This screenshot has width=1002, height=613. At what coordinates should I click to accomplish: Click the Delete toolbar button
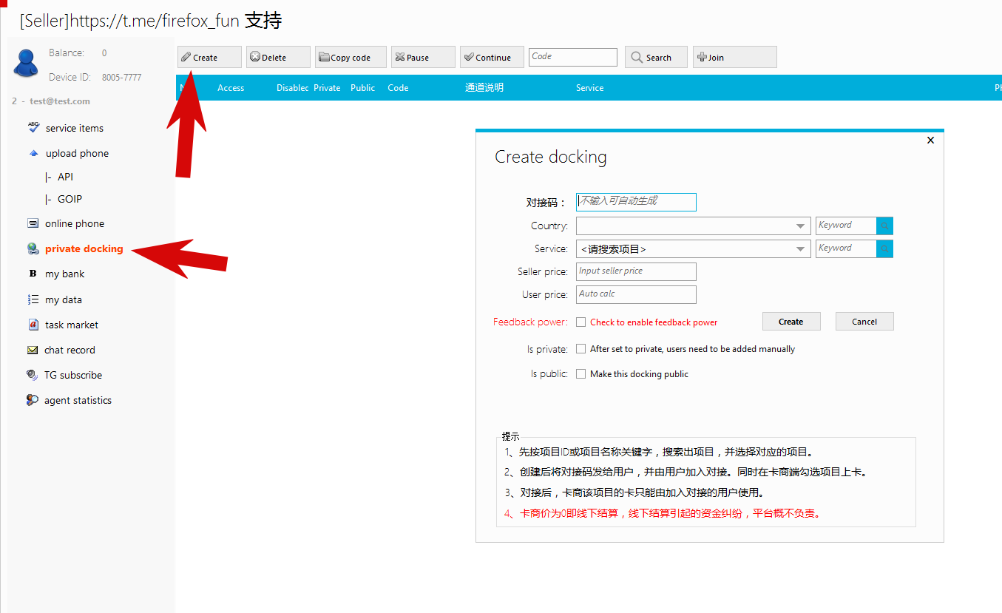(278, 57)
